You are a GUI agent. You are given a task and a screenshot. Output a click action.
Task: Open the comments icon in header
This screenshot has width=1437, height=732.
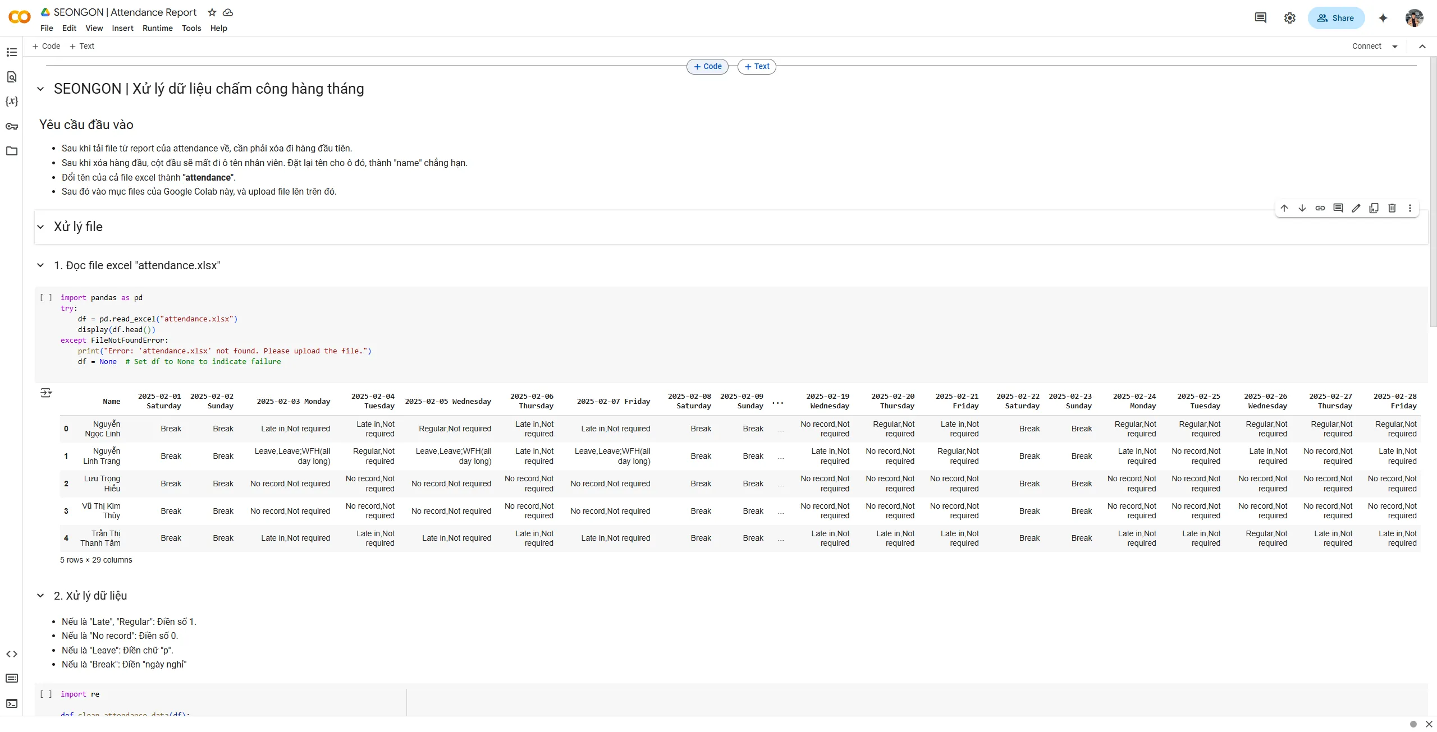pyautogui.click(x=1261, y=18)
